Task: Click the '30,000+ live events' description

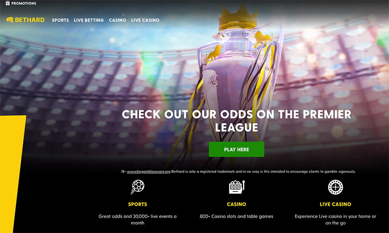Action: 137,219
